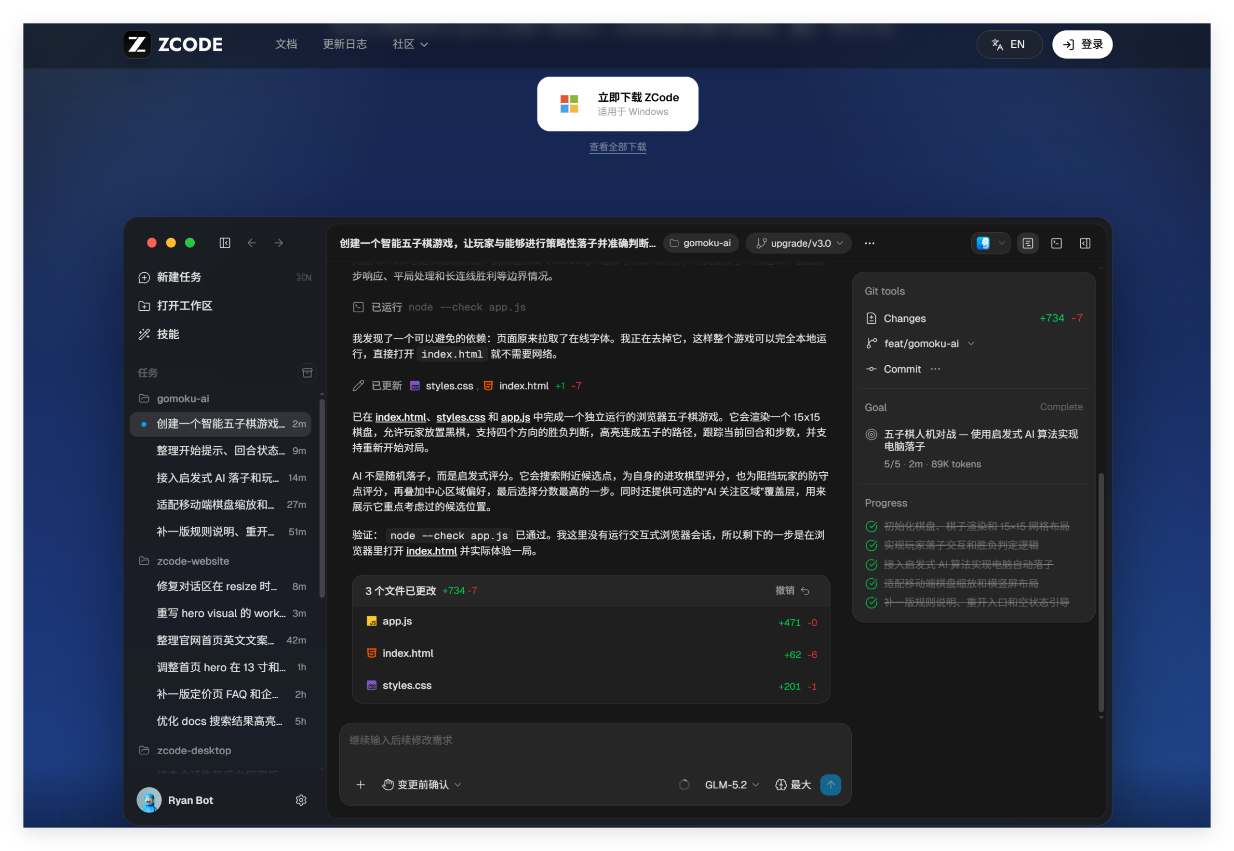Click the Finder app icon in the header

[x=983, y=243]
